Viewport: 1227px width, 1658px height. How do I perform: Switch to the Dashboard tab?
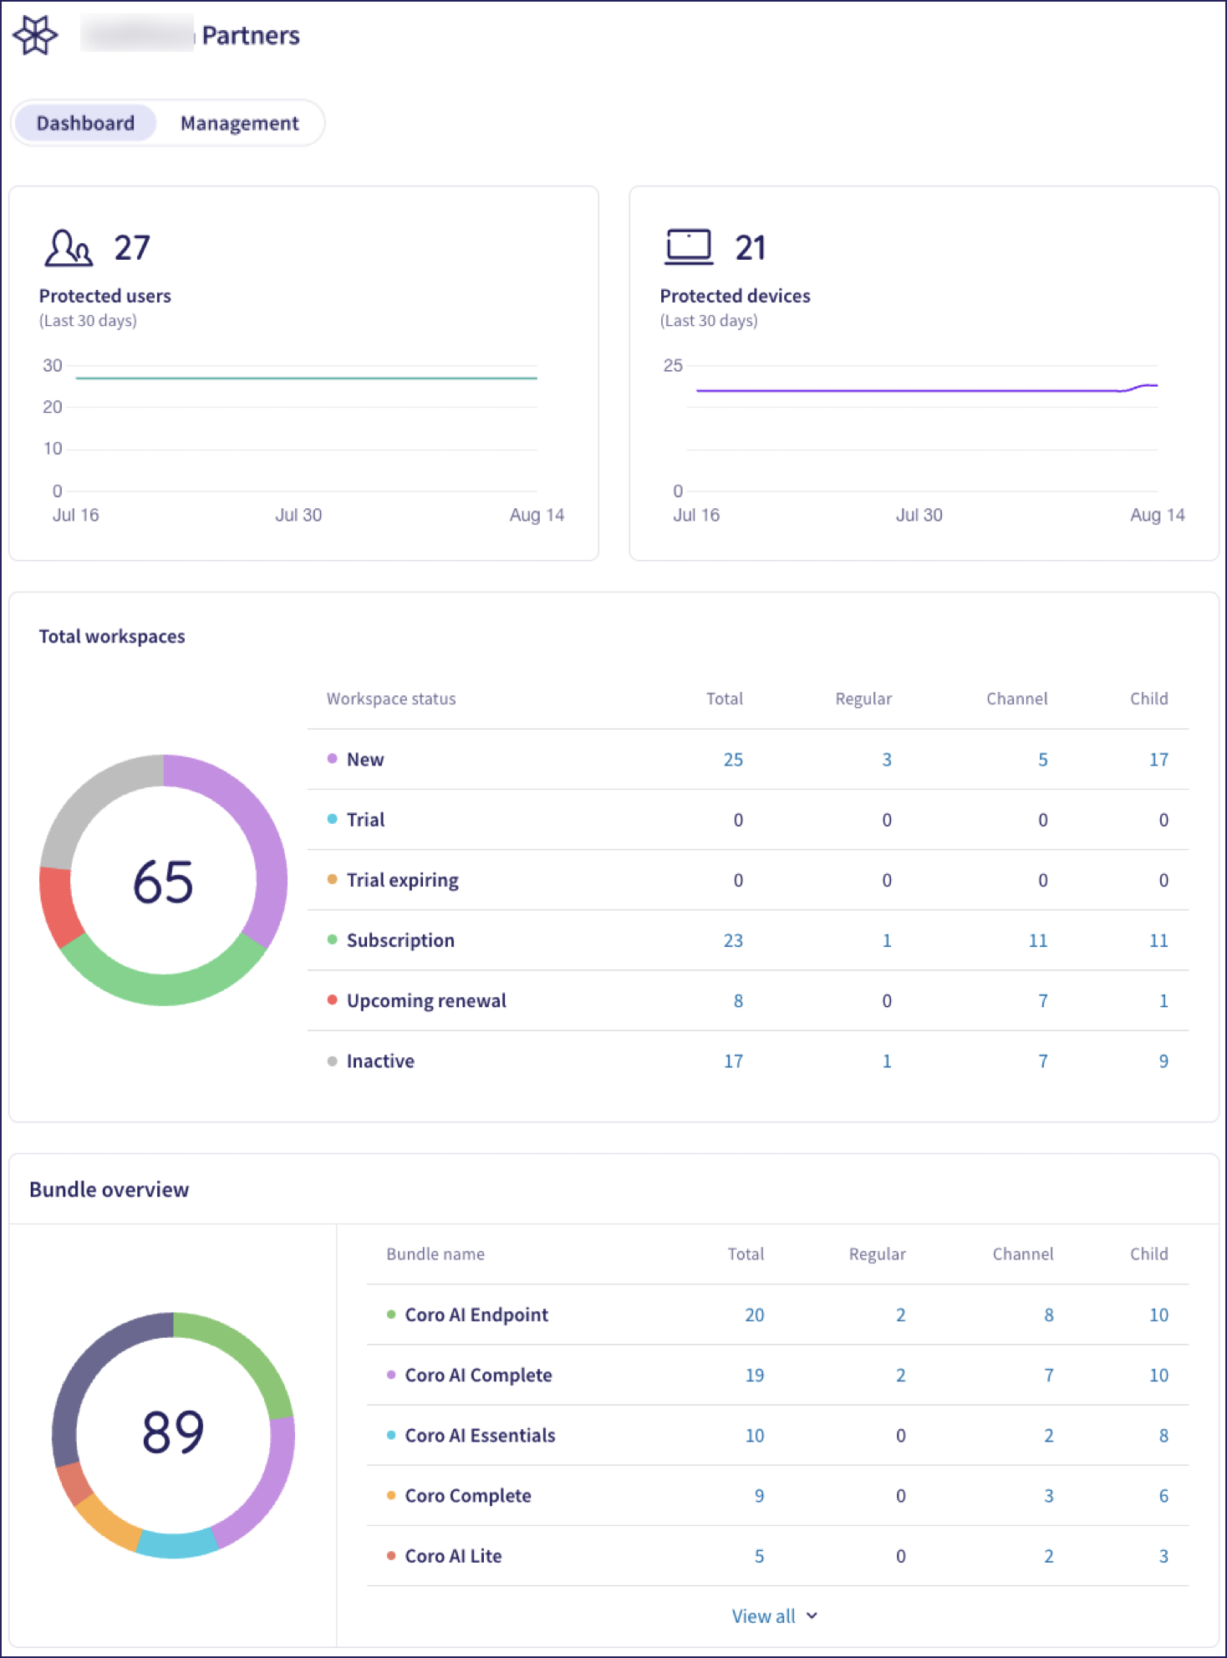click(85, 123)
